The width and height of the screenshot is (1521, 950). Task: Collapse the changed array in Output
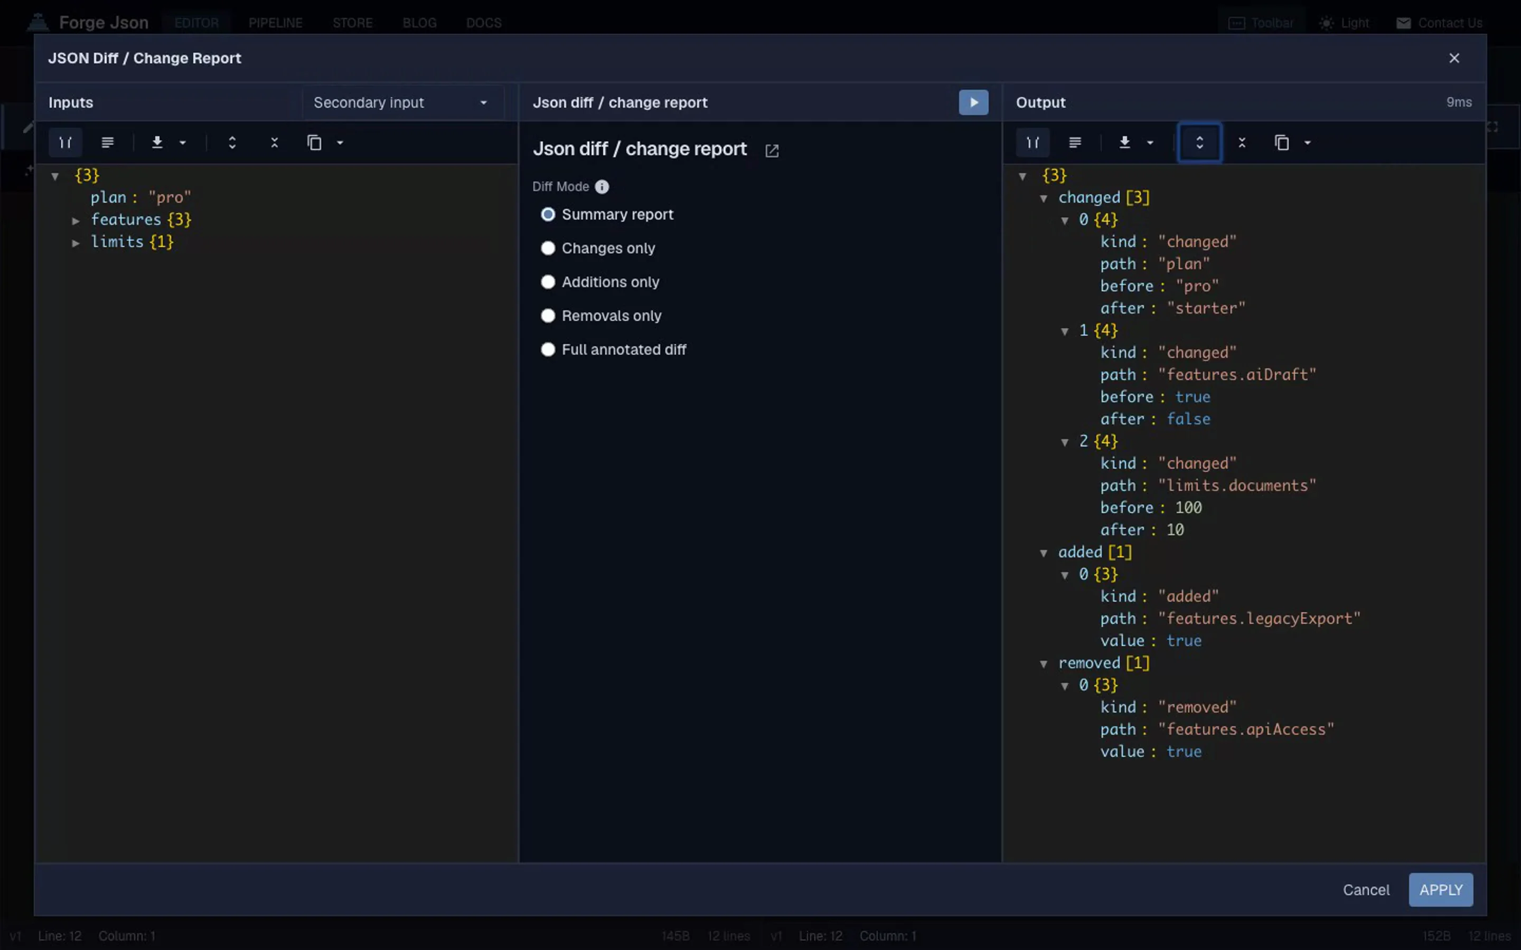click(x=1044, y=197)
